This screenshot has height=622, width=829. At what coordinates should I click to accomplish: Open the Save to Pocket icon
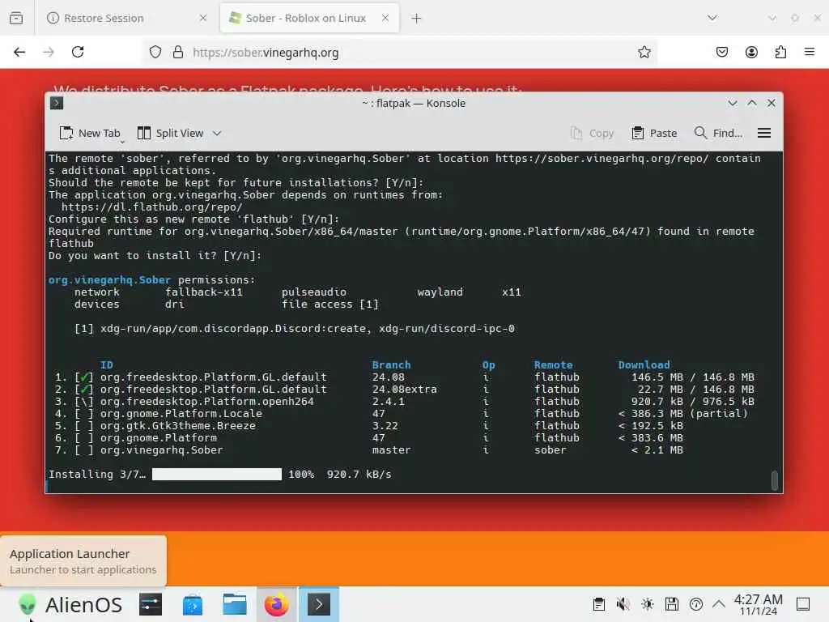point(722,52)
